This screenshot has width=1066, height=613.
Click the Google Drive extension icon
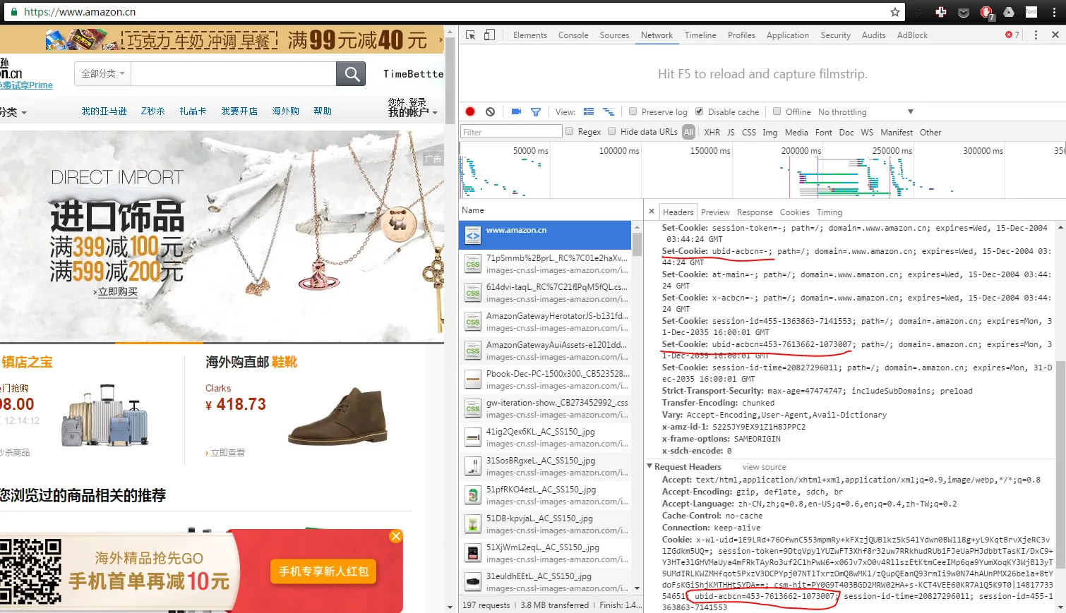pyautogui.click(x=1009, y=12)
